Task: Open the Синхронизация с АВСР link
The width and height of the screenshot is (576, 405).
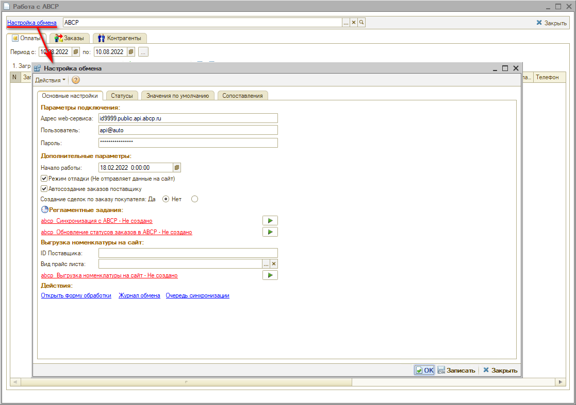Action: click(x=96, y=221)
